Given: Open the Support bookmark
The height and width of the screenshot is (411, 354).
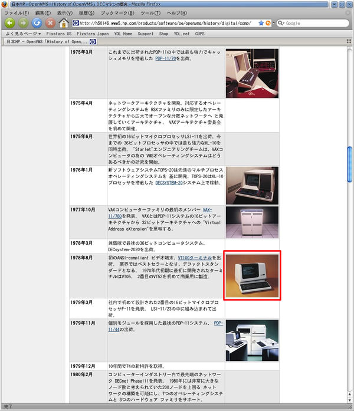Looking at the screenshot, I should (146, 34).
